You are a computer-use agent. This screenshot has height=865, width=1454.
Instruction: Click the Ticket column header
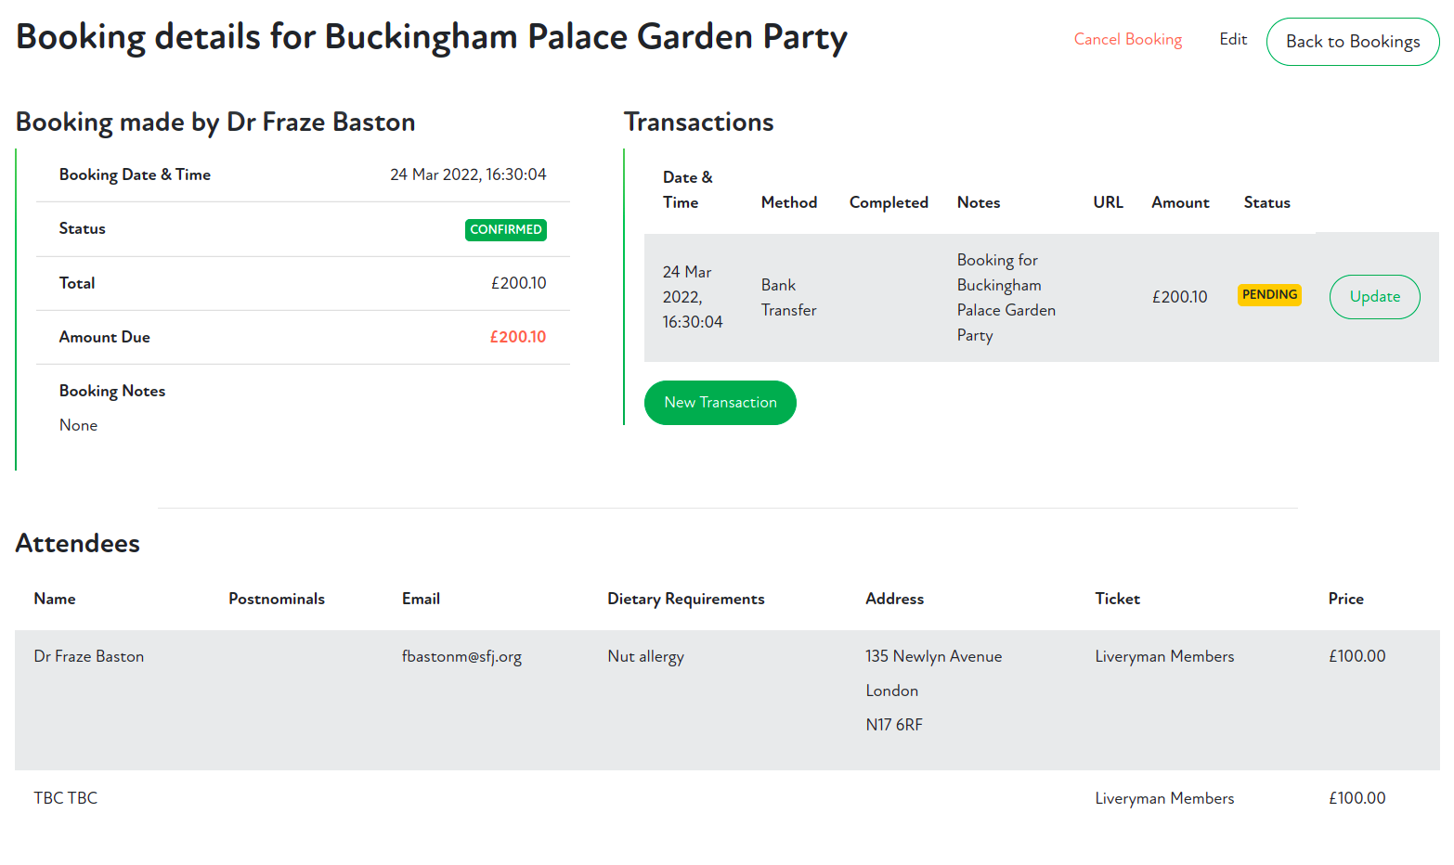[1117, 599]
